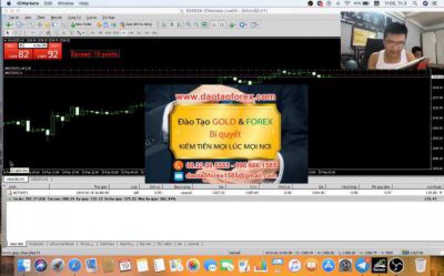Open the Edit menu
Screen dimensions: 444x276
tap(48, 3)
